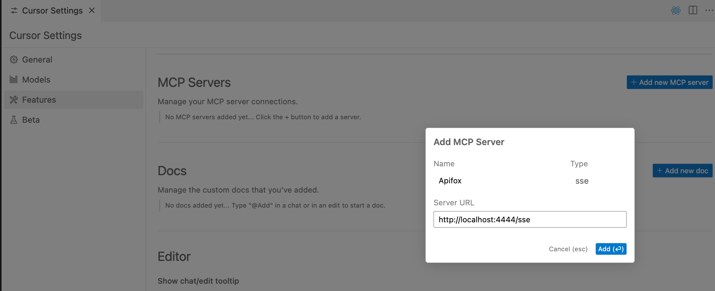Click the Server URL input field
Viewport: 715px width, 291px height.
click(530, 220)
